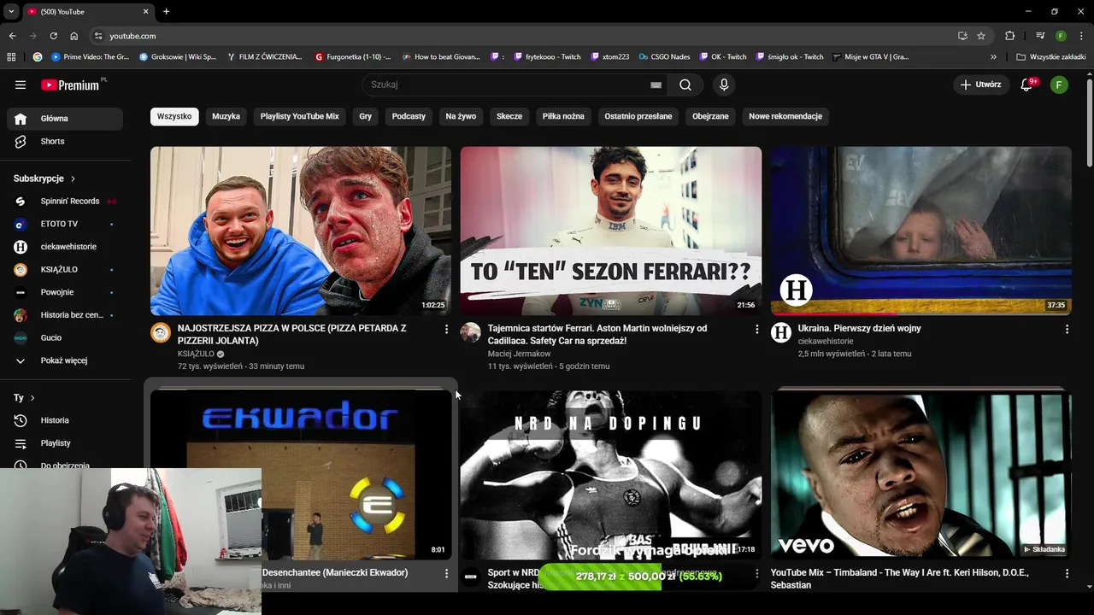Open browser apps grid icon

[11, 57]
